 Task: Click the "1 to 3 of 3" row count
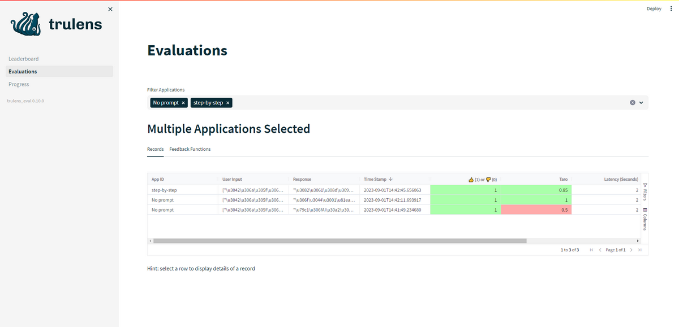[x=570, y=250]
